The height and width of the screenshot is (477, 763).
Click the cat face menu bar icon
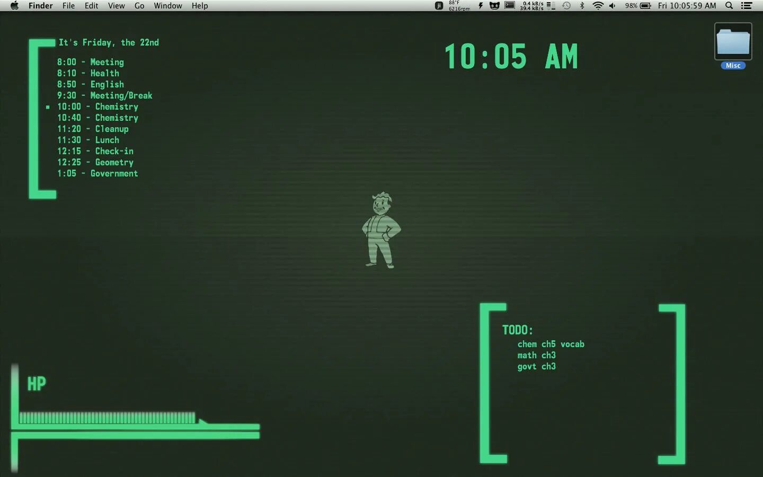tap(494, 6)
